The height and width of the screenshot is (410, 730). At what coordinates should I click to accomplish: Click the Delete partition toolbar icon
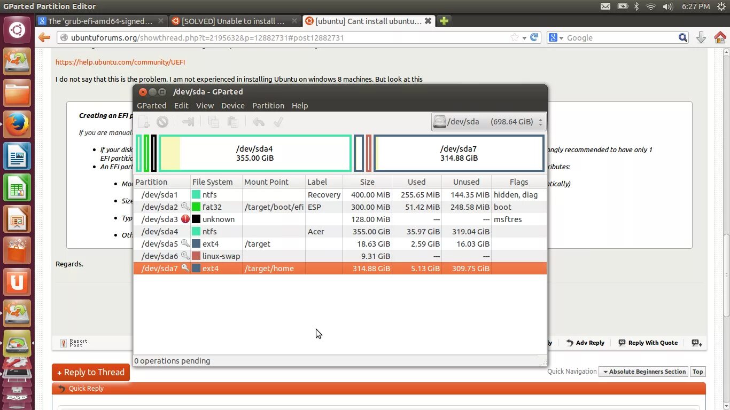[162, 122]
